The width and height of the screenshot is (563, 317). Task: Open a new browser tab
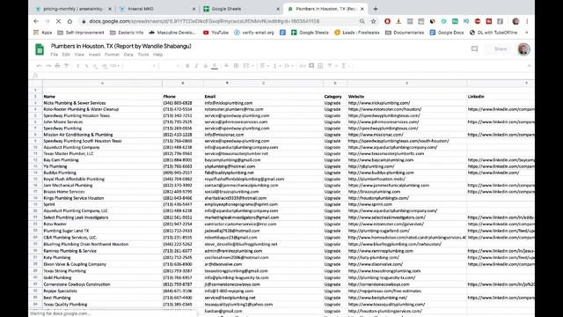(x=376, y=9)
